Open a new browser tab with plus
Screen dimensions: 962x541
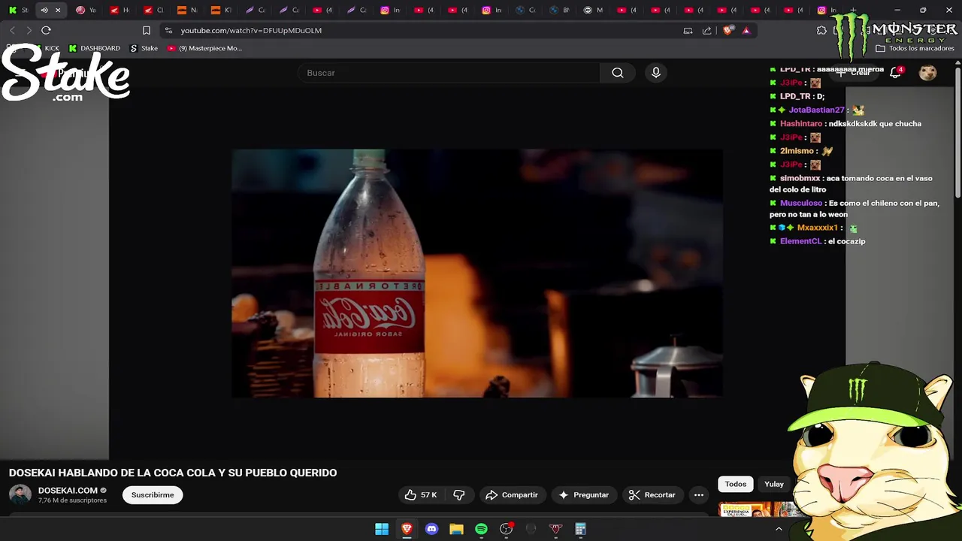[x=853, y=10]
